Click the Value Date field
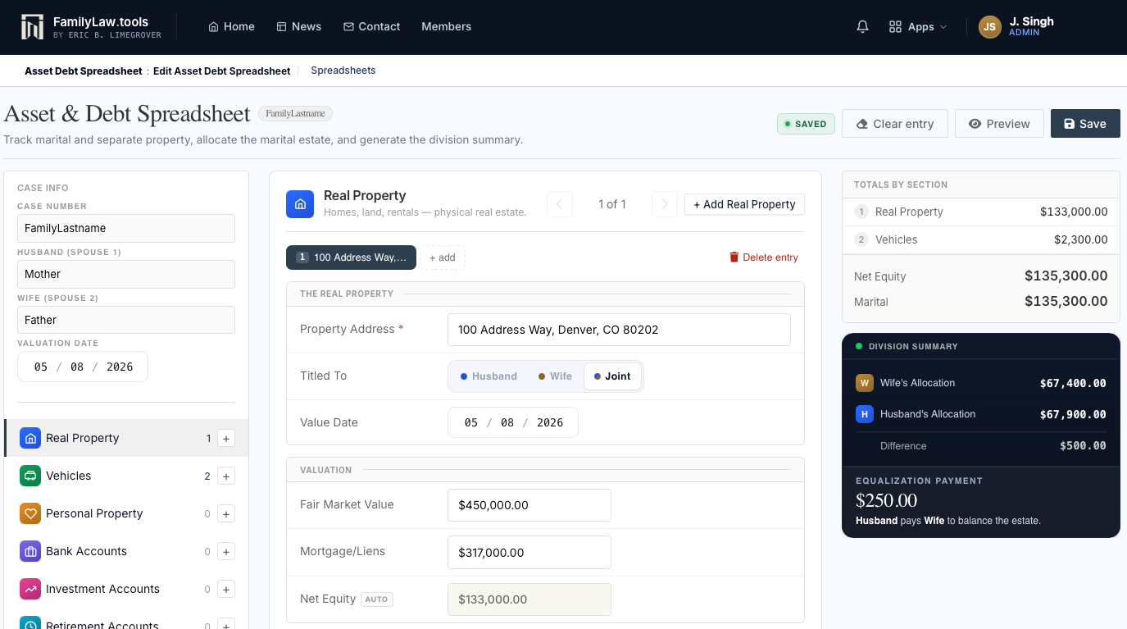1127x629 pixels. tap(513, 422)
